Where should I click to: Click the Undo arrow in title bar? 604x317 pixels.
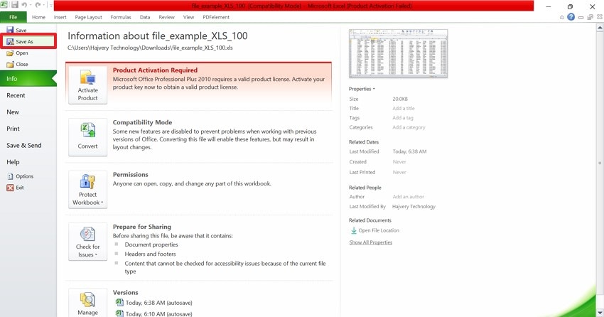tap(25, 5)
